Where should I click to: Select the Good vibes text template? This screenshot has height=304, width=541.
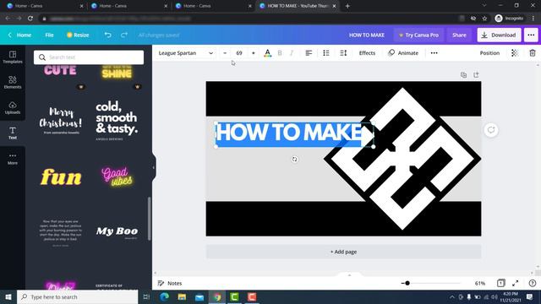(x=117, y=176)
